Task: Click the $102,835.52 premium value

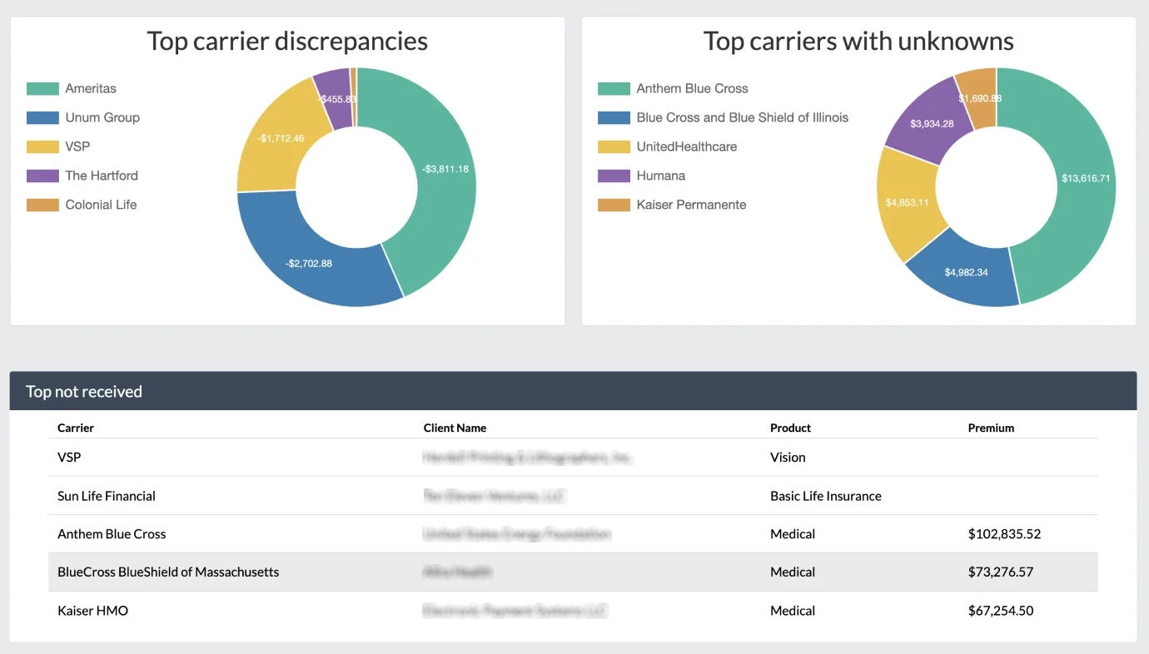Action: pyautogui.click(x=1004, y=534)
